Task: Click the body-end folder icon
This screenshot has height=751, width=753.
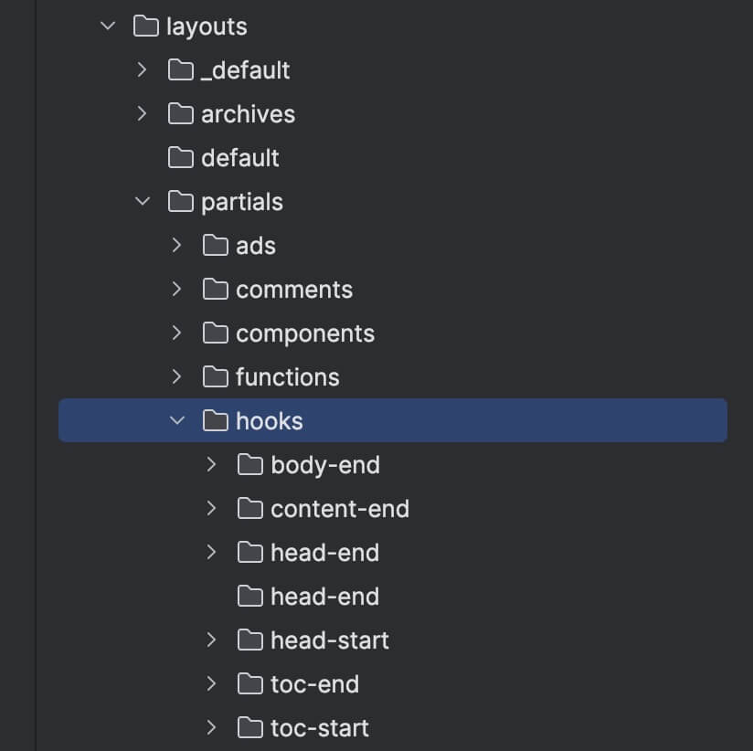Action: click(x=250, y=464)
